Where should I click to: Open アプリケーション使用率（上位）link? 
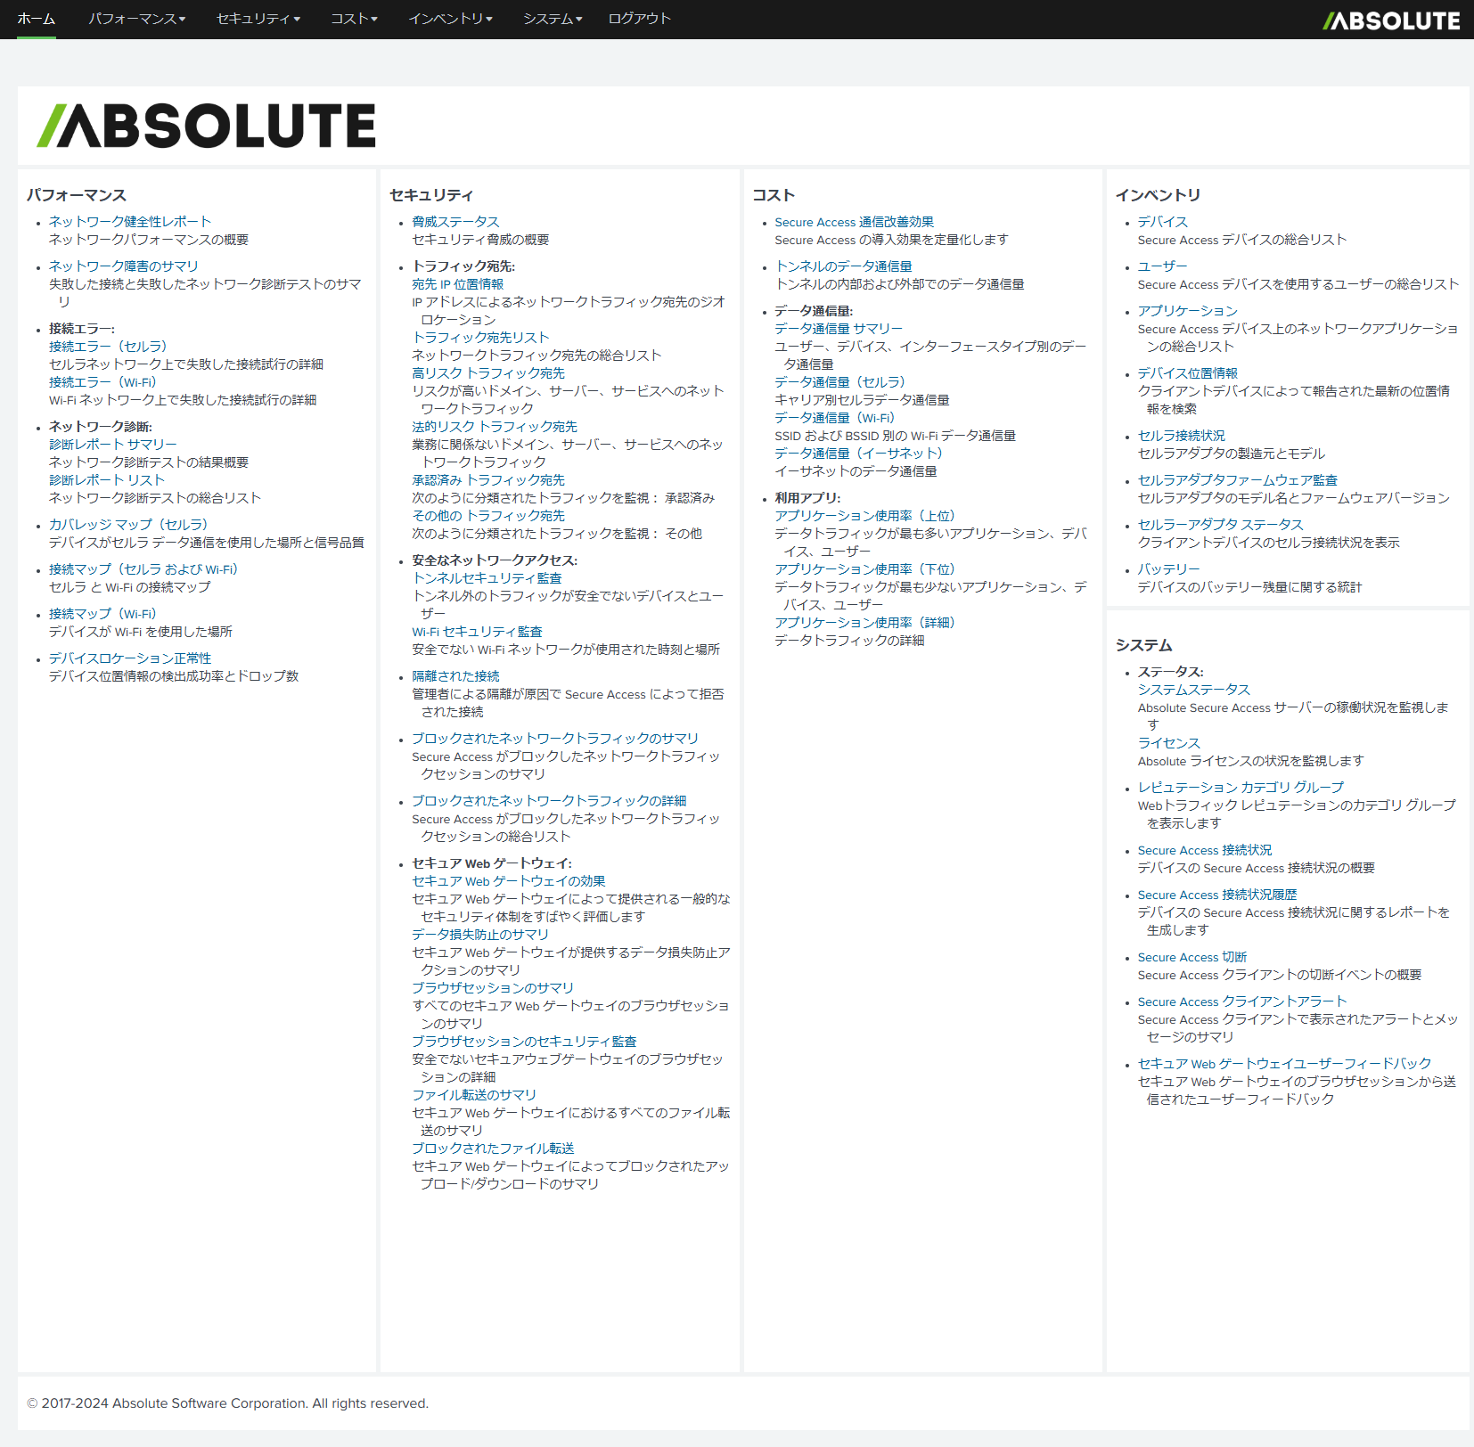pos(864,516)
